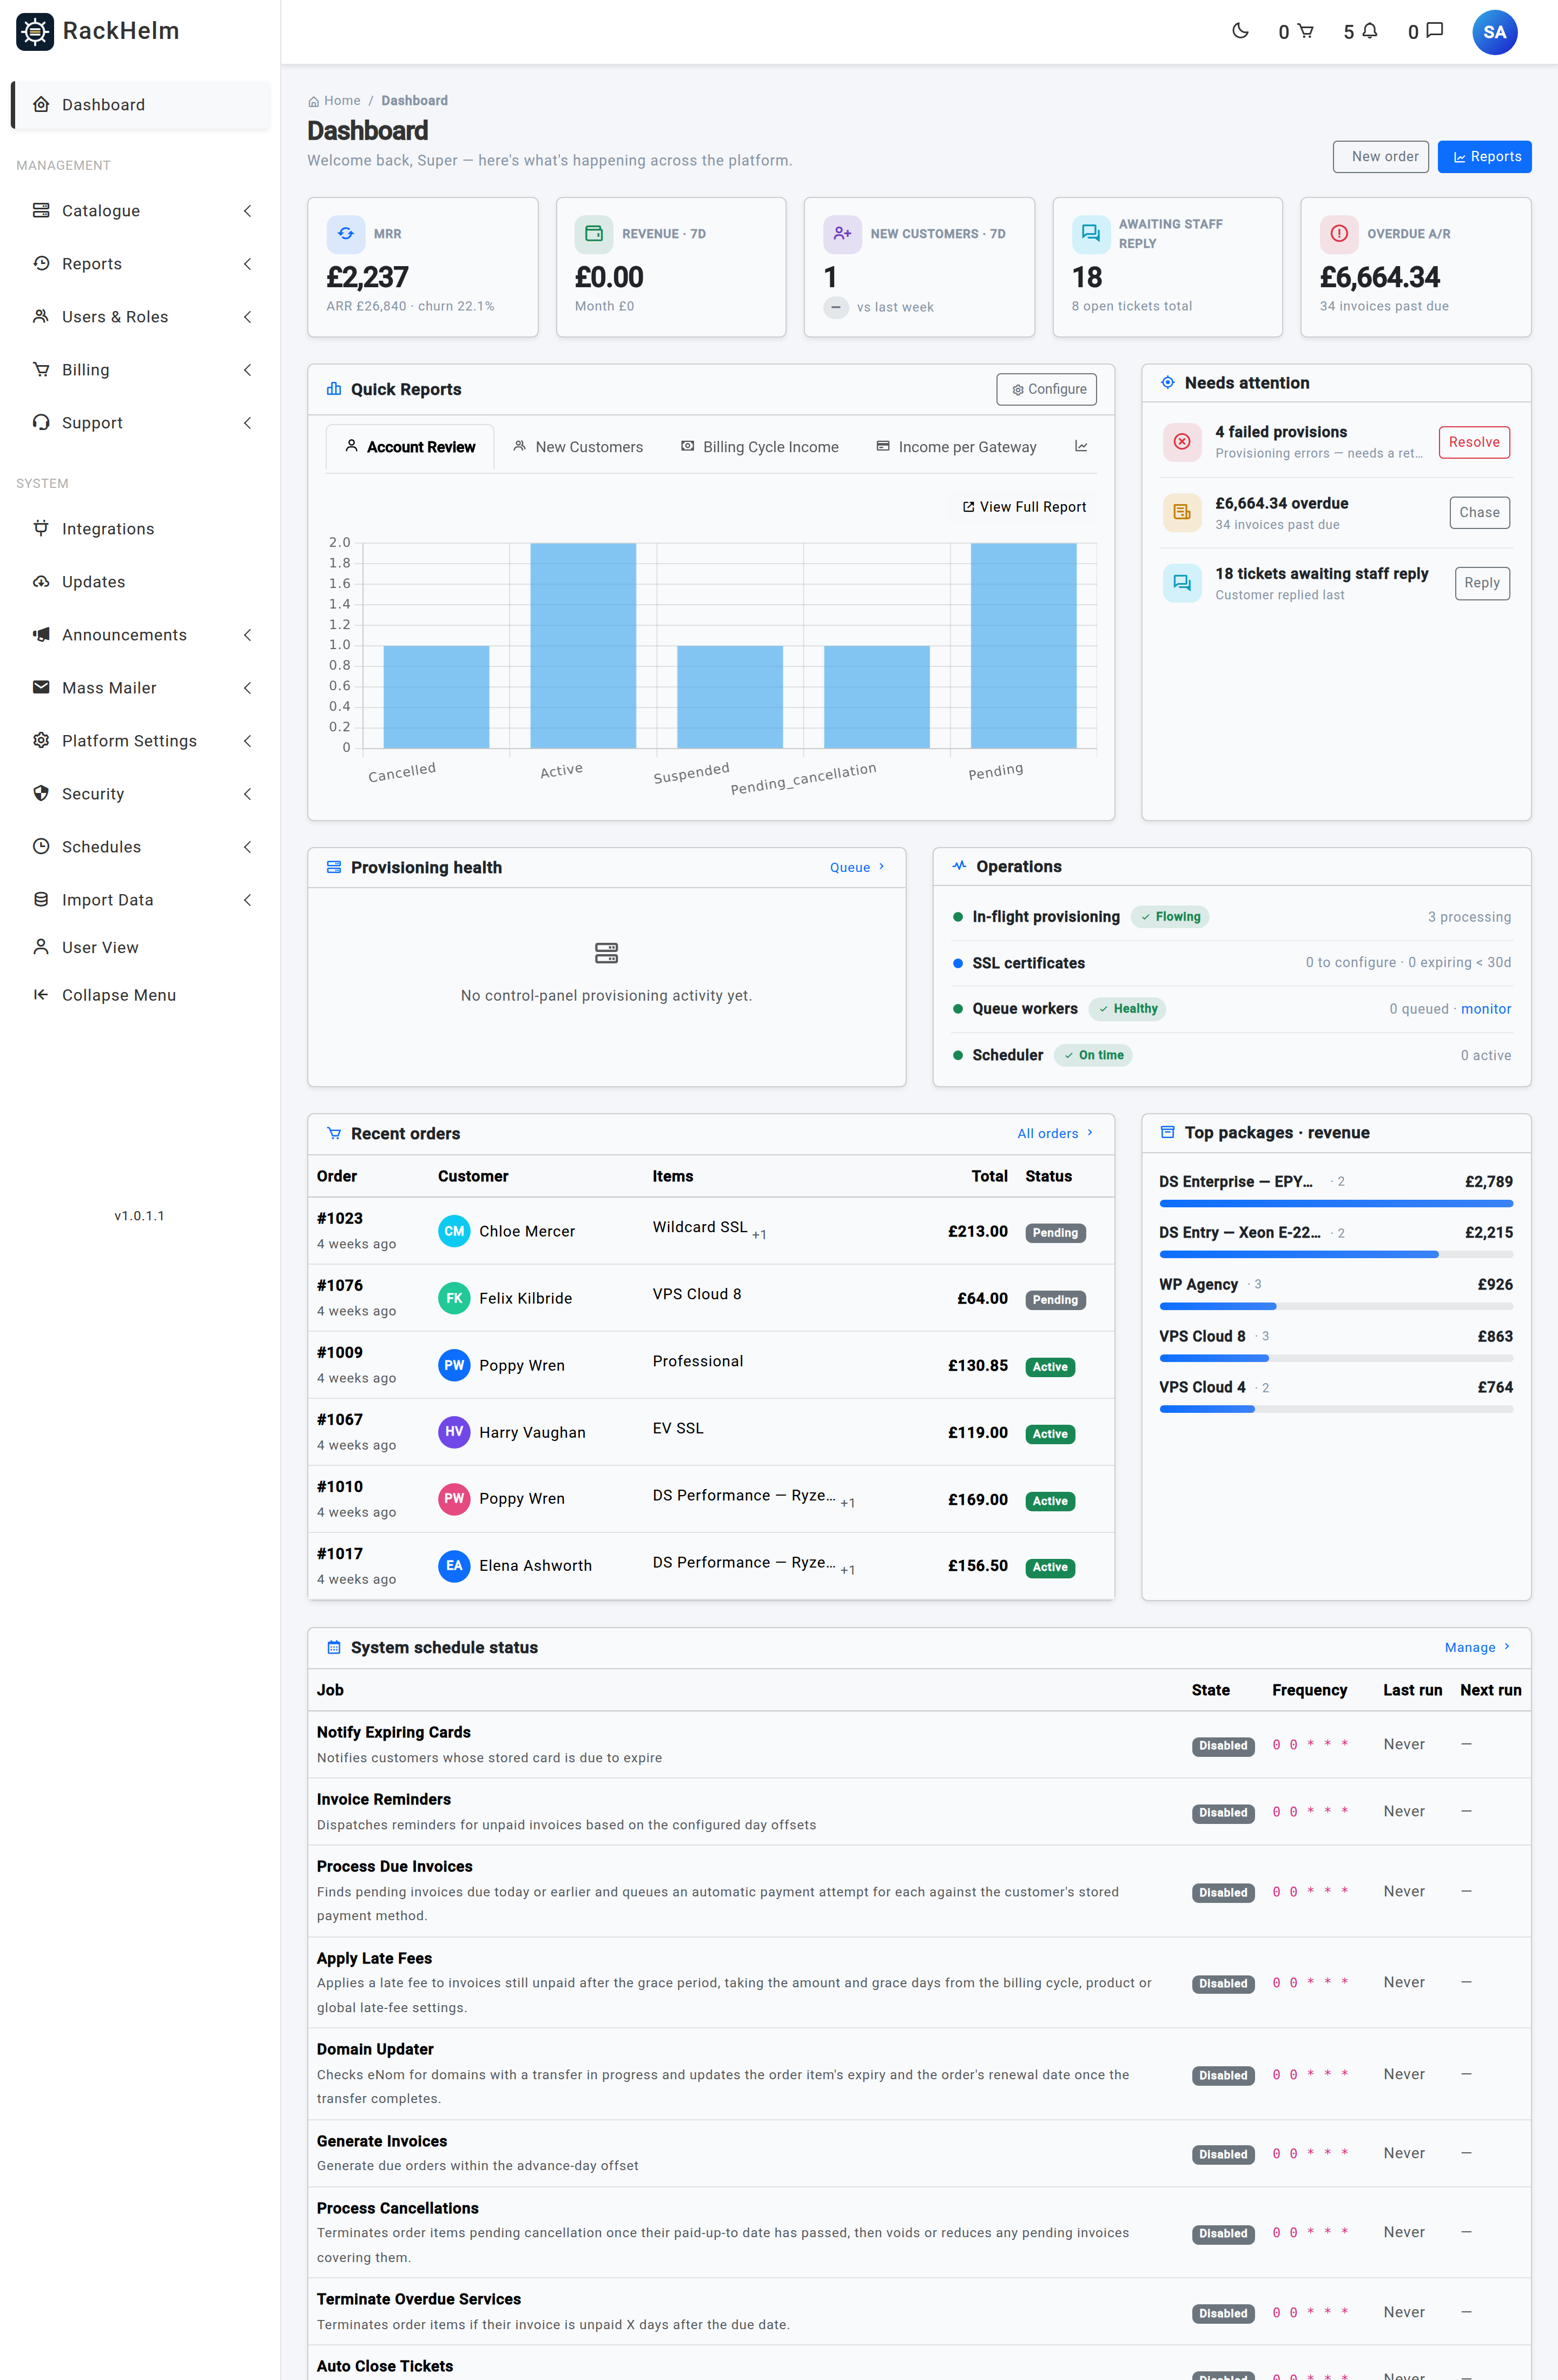Click the New Customers card user-plus icon

(842, 233)
